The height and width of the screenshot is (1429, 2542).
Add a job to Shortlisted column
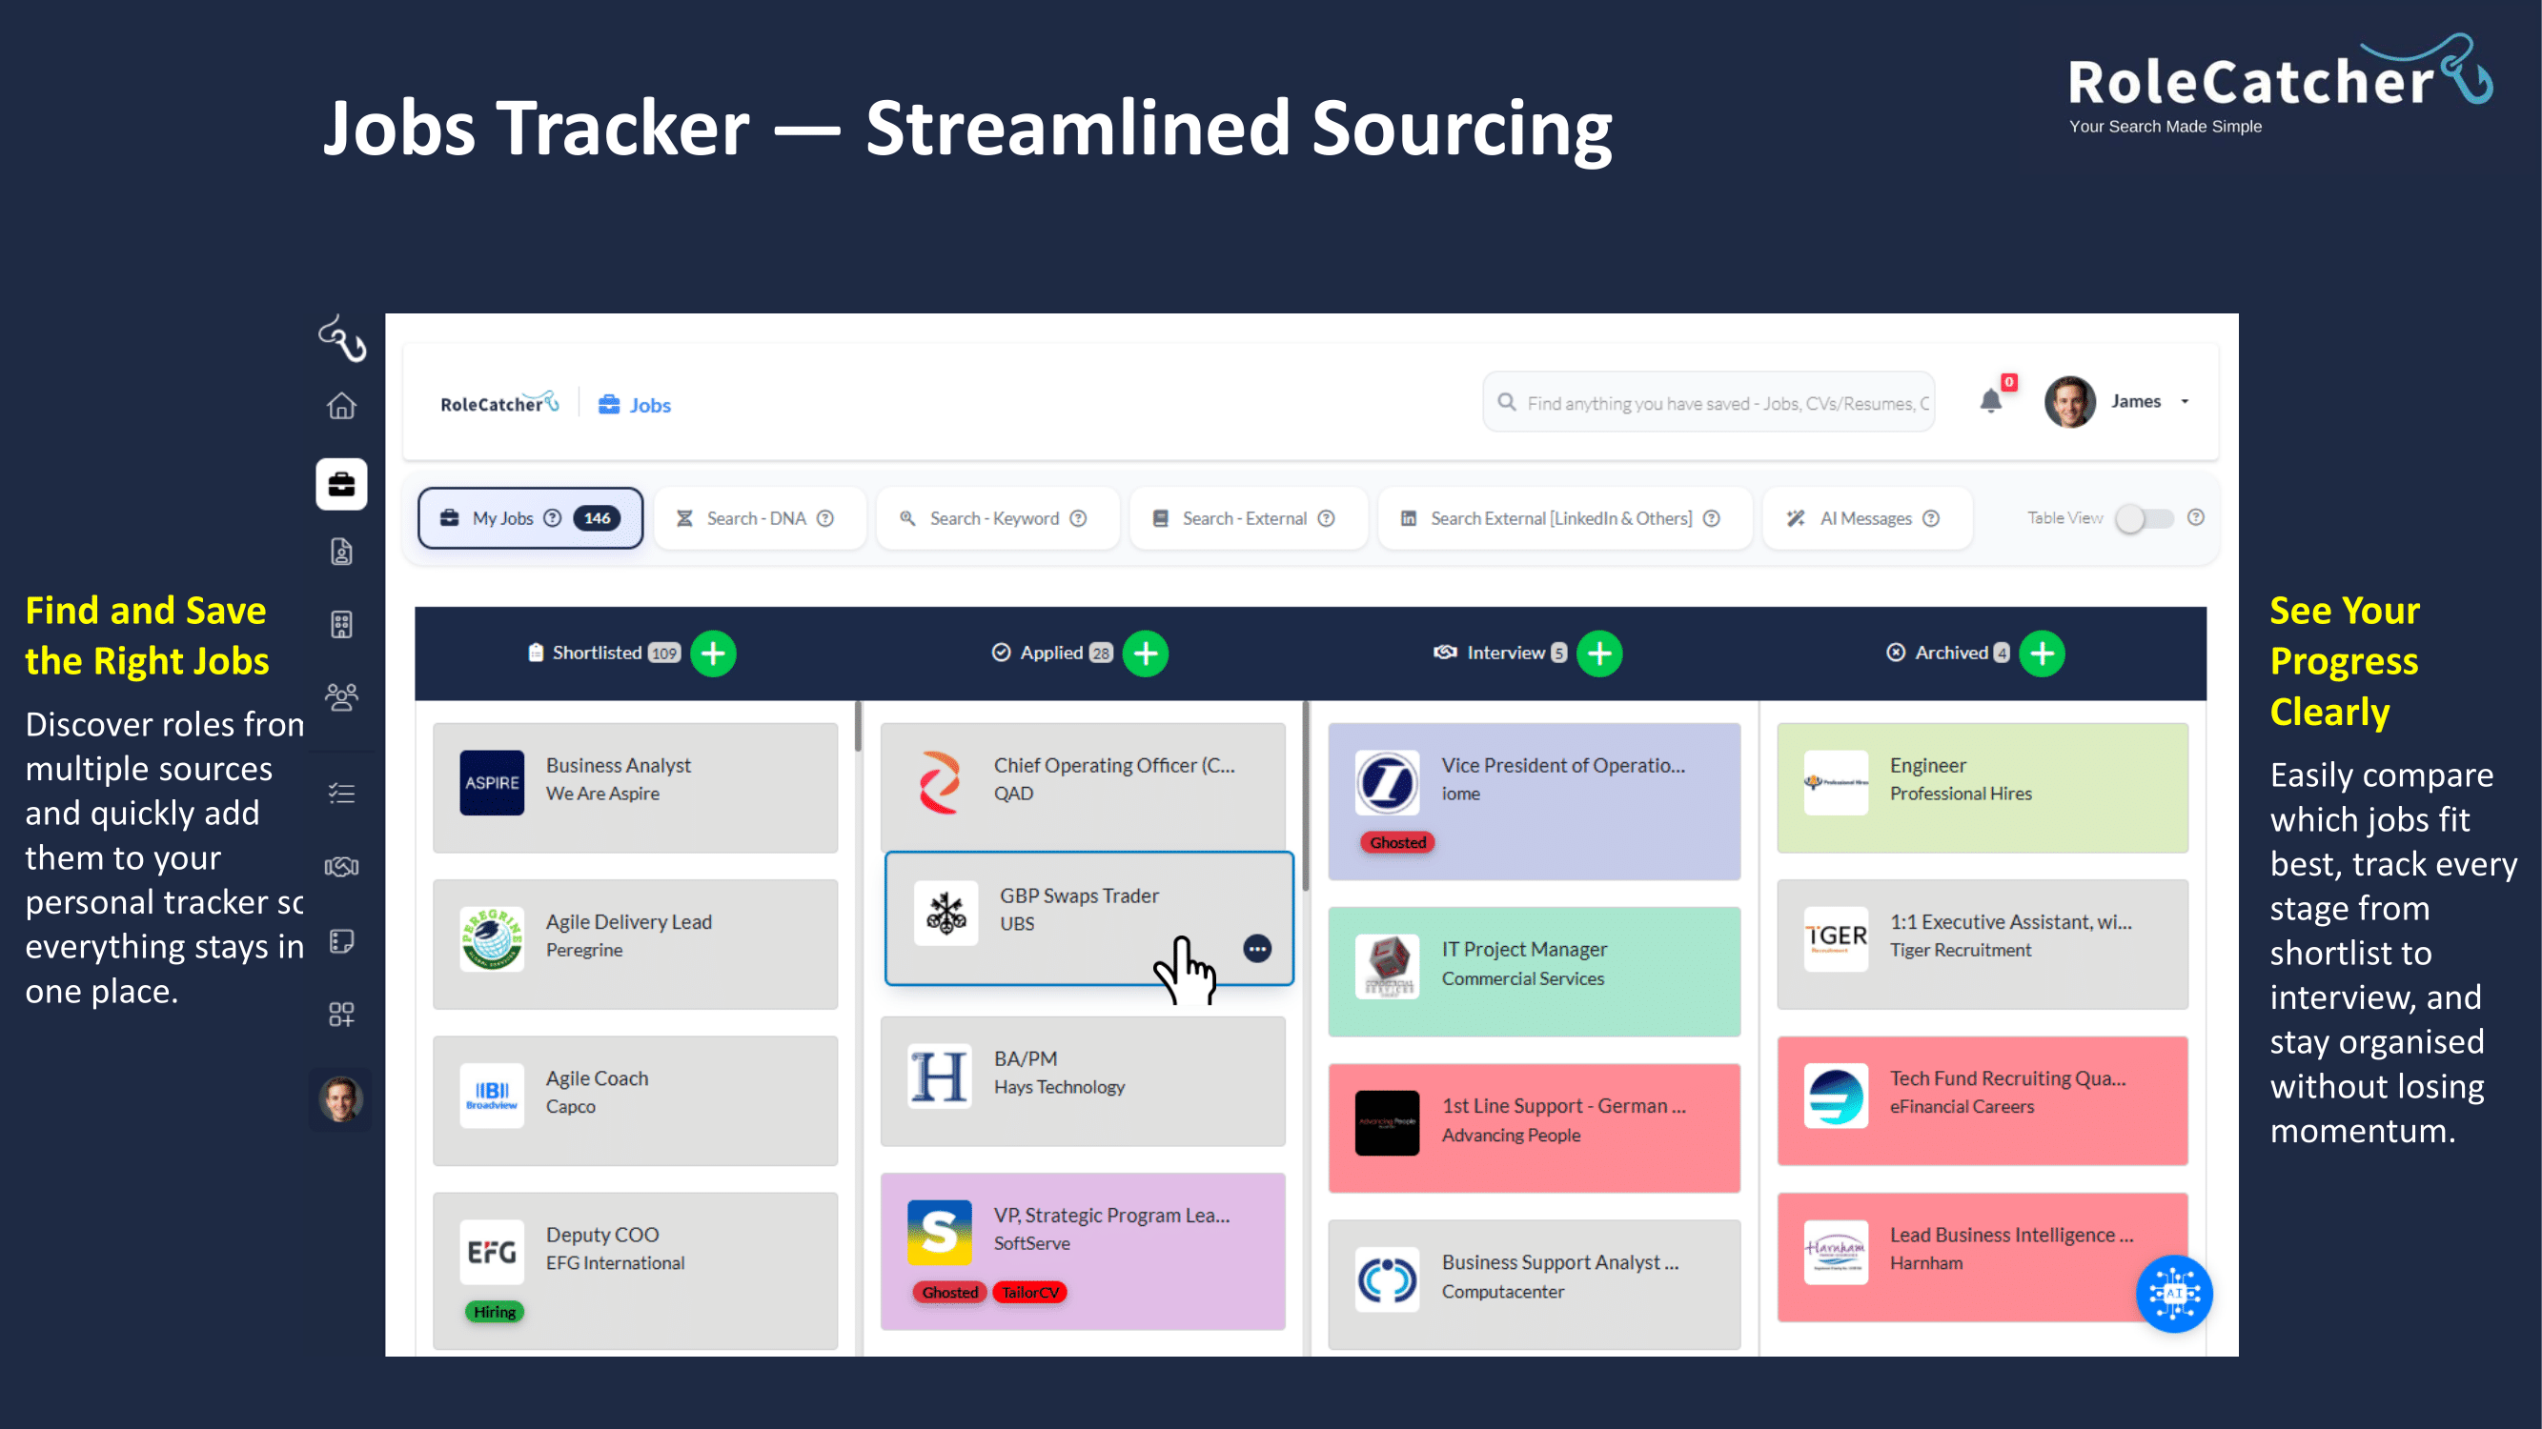[x=713, y=653]
